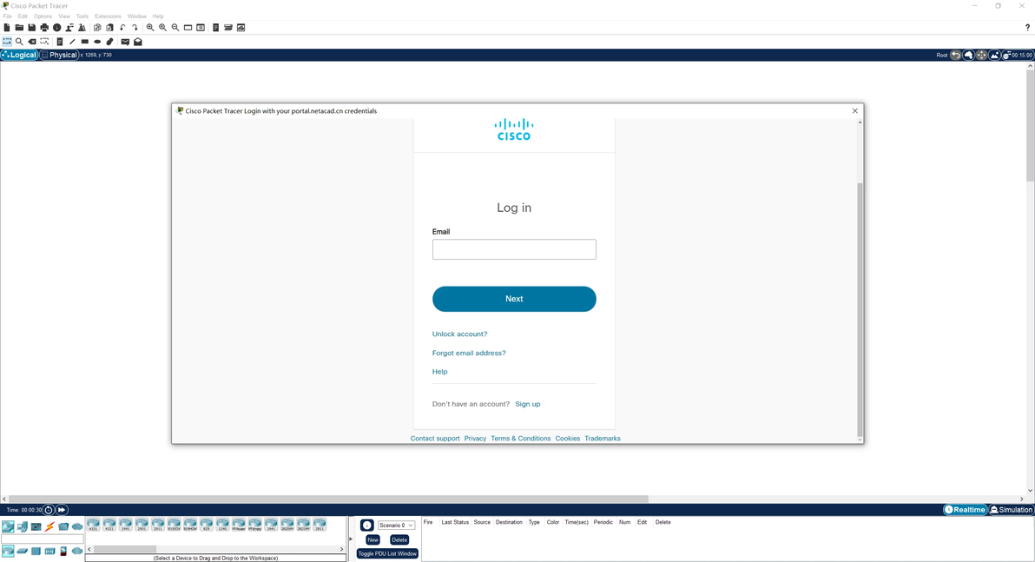Click the Delete scenario button
Screen dimensions: 1035x562
399,539
